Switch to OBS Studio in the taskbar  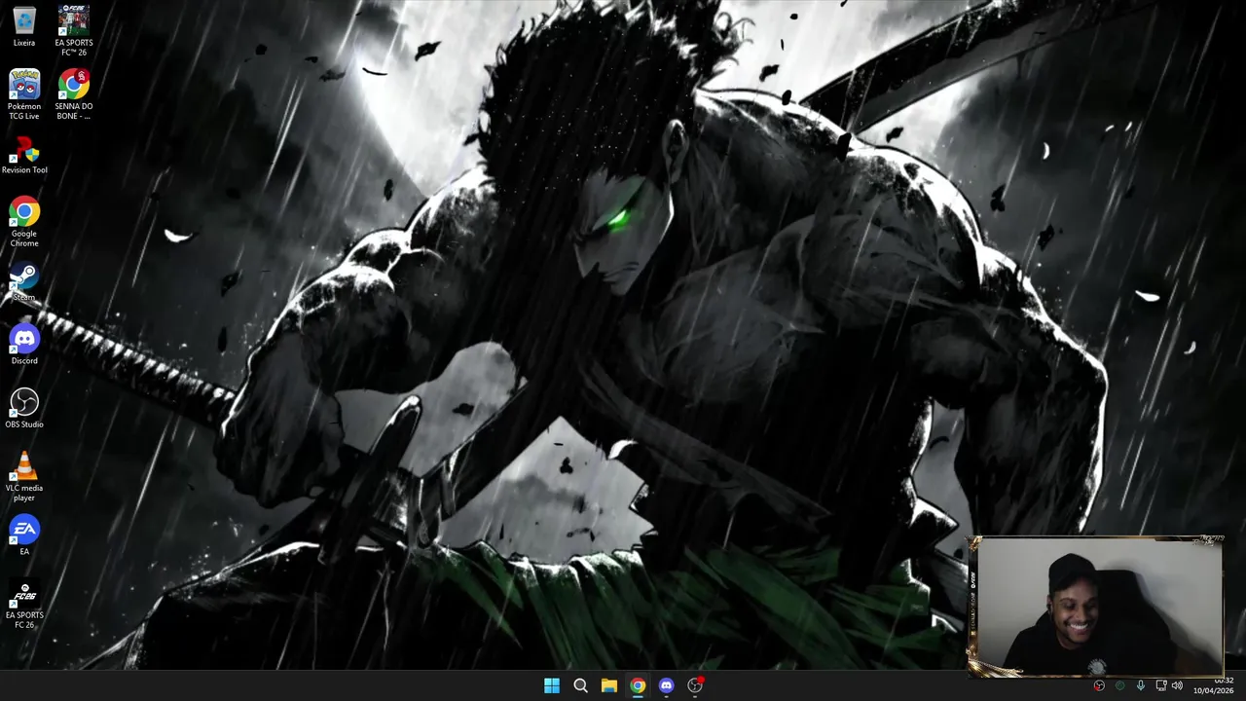pos(695,685)
